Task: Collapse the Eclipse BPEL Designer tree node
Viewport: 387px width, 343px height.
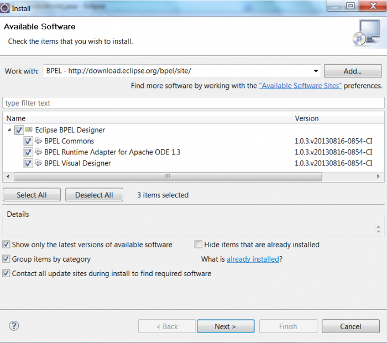Action: tap(9, 130)
